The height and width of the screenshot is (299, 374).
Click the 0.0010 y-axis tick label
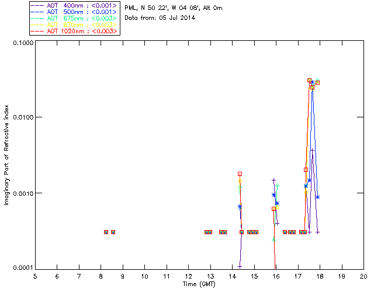point(23,193)
